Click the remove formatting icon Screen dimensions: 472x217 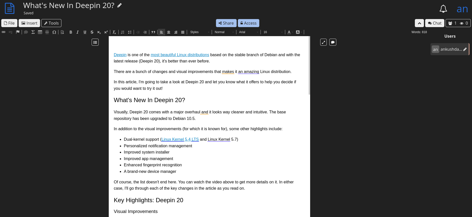pos(114,32)
